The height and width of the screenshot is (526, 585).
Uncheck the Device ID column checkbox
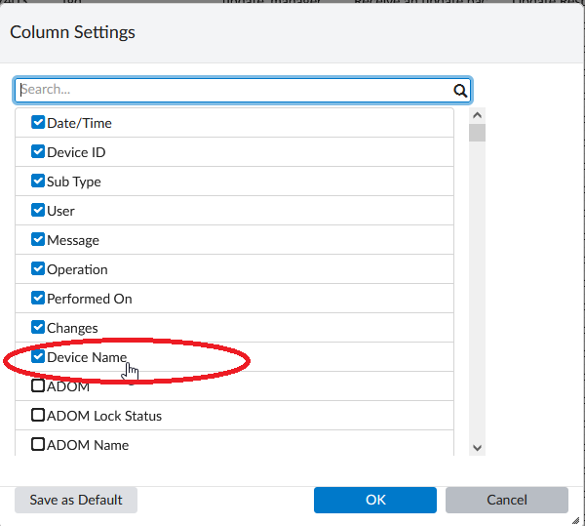[x=38, y=152]
